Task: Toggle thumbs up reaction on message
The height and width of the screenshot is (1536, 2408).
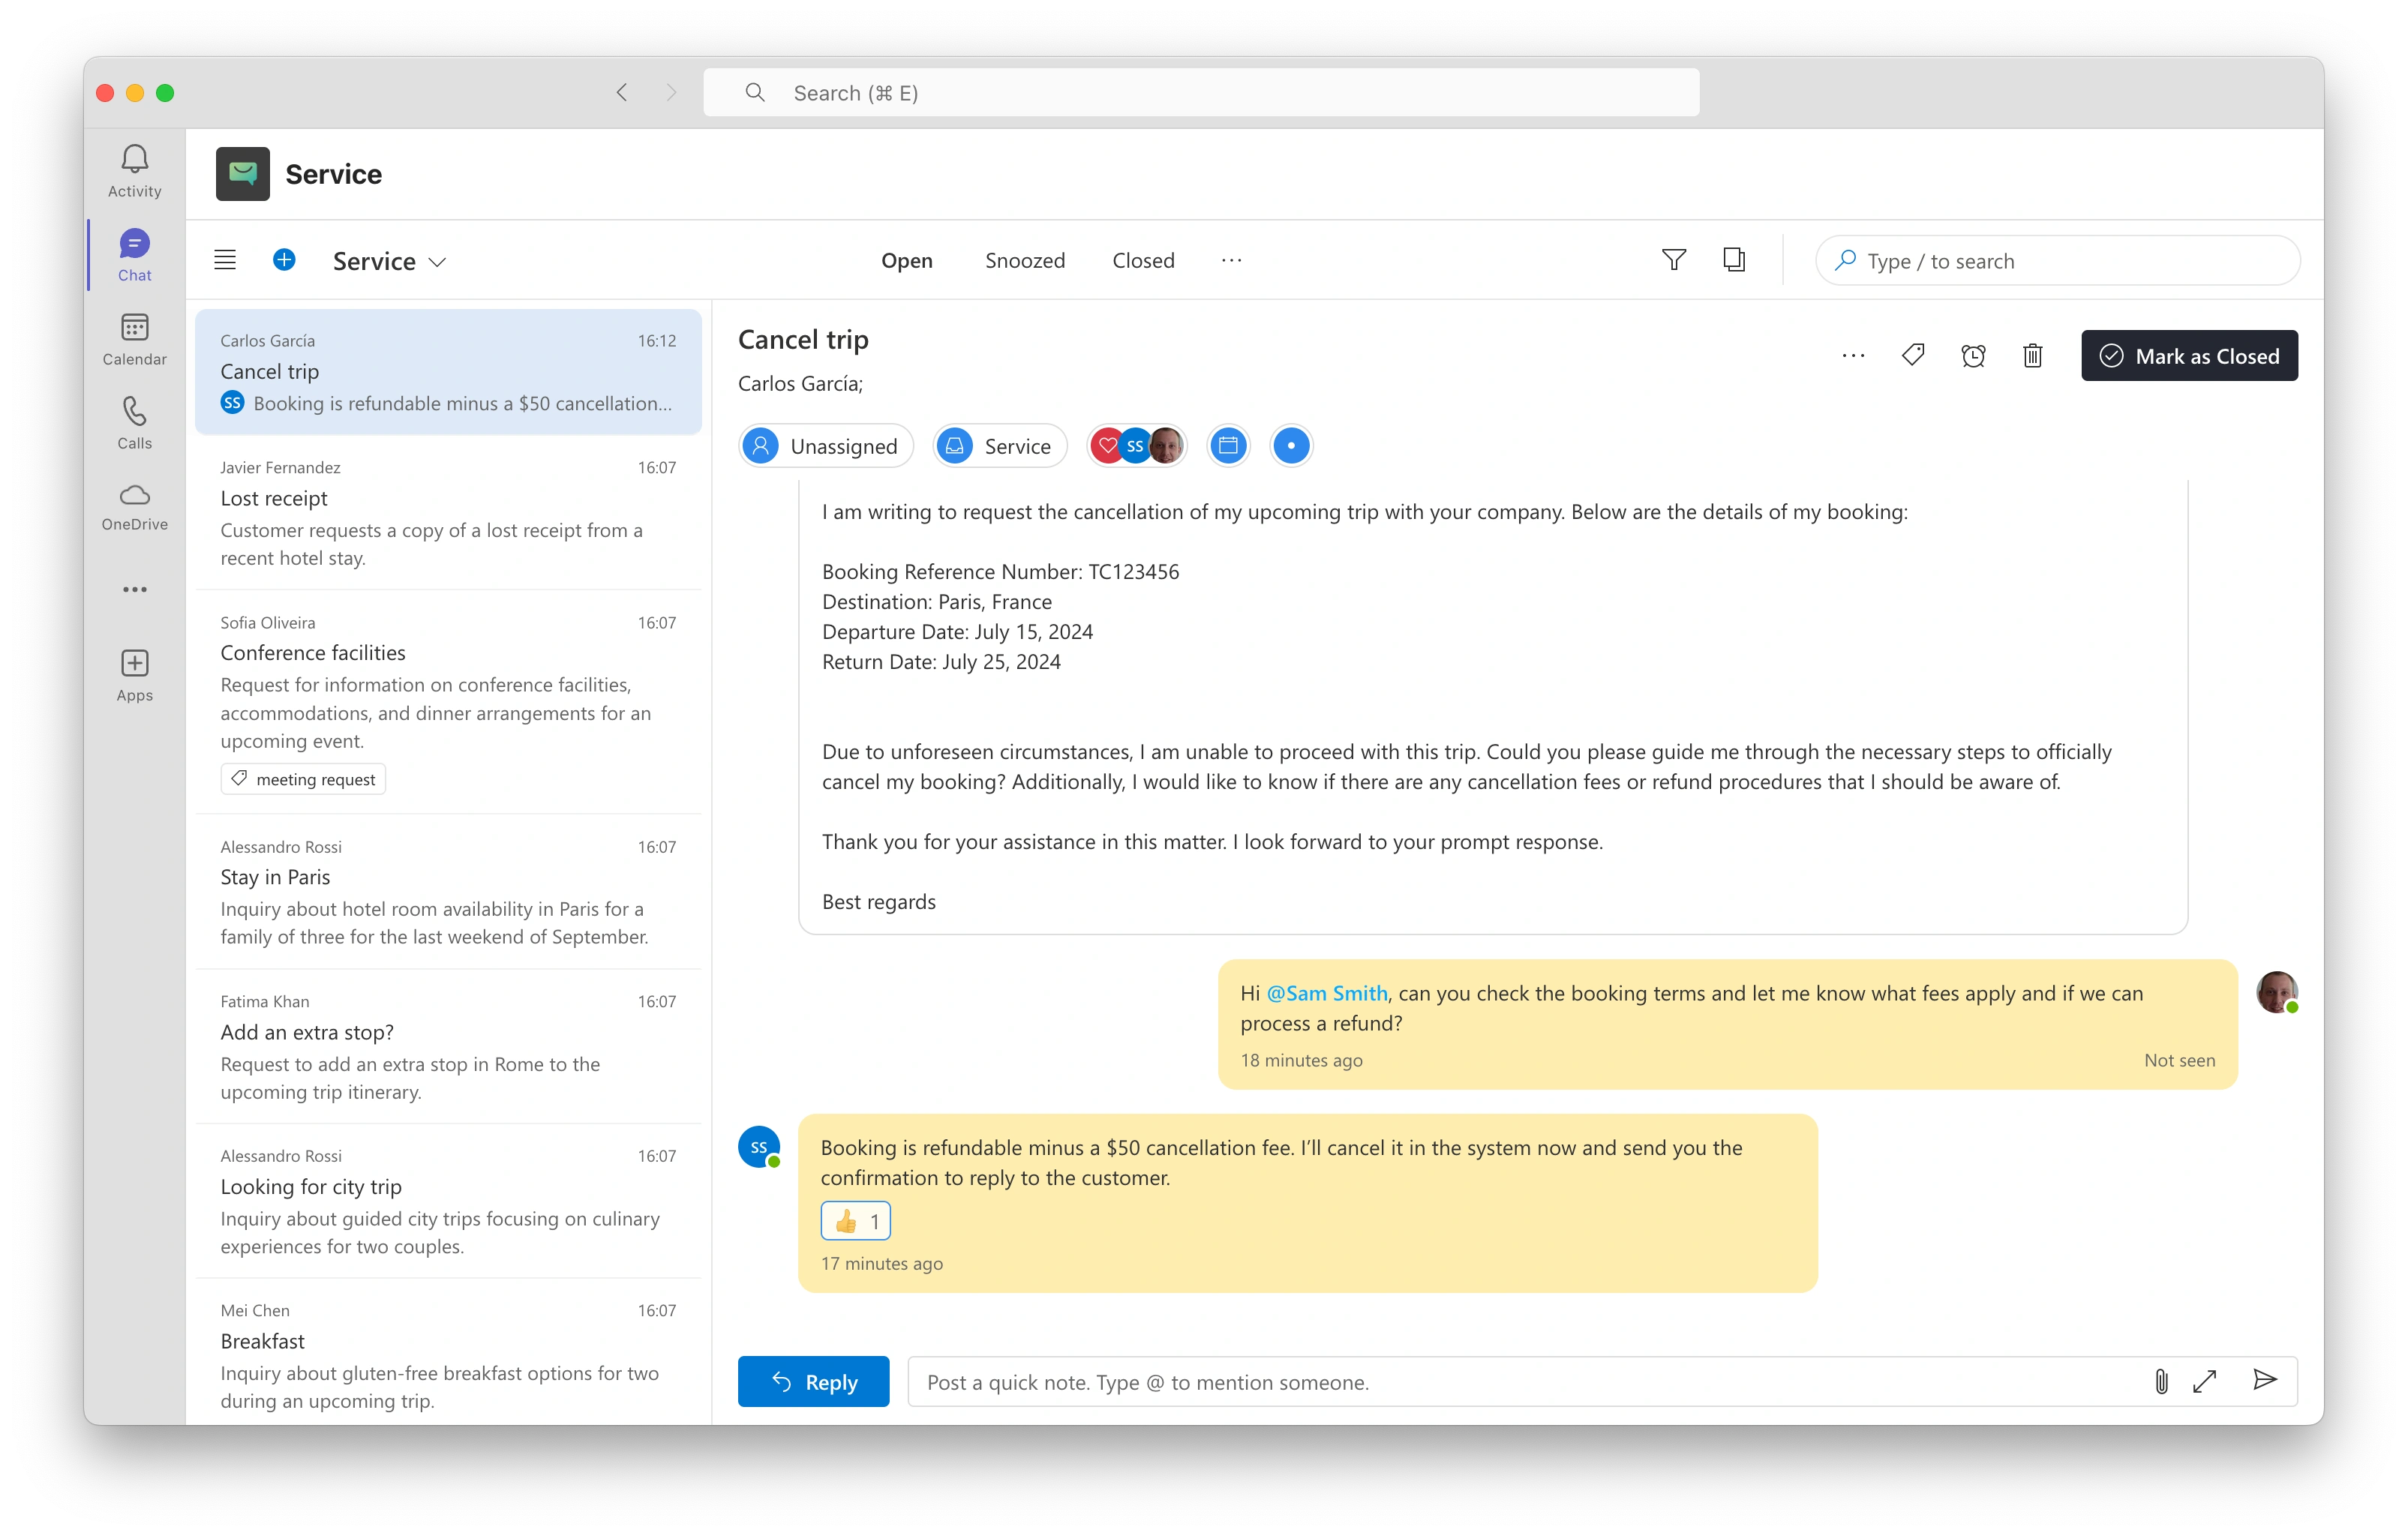Action: [x=855, y=1221]
